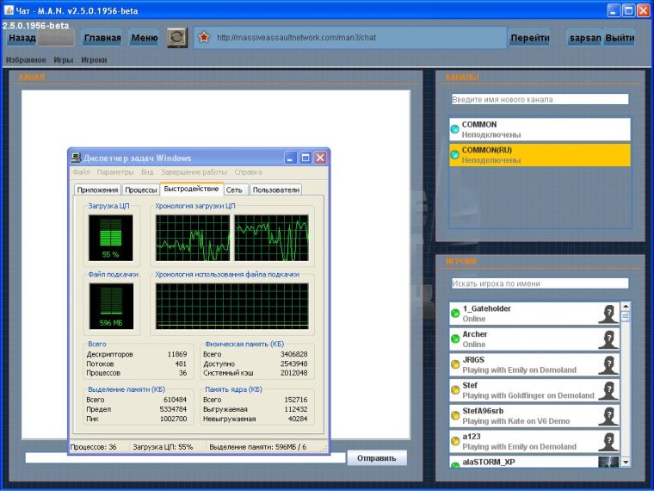Maximize the Task Manager window

(x=305, y=158)
